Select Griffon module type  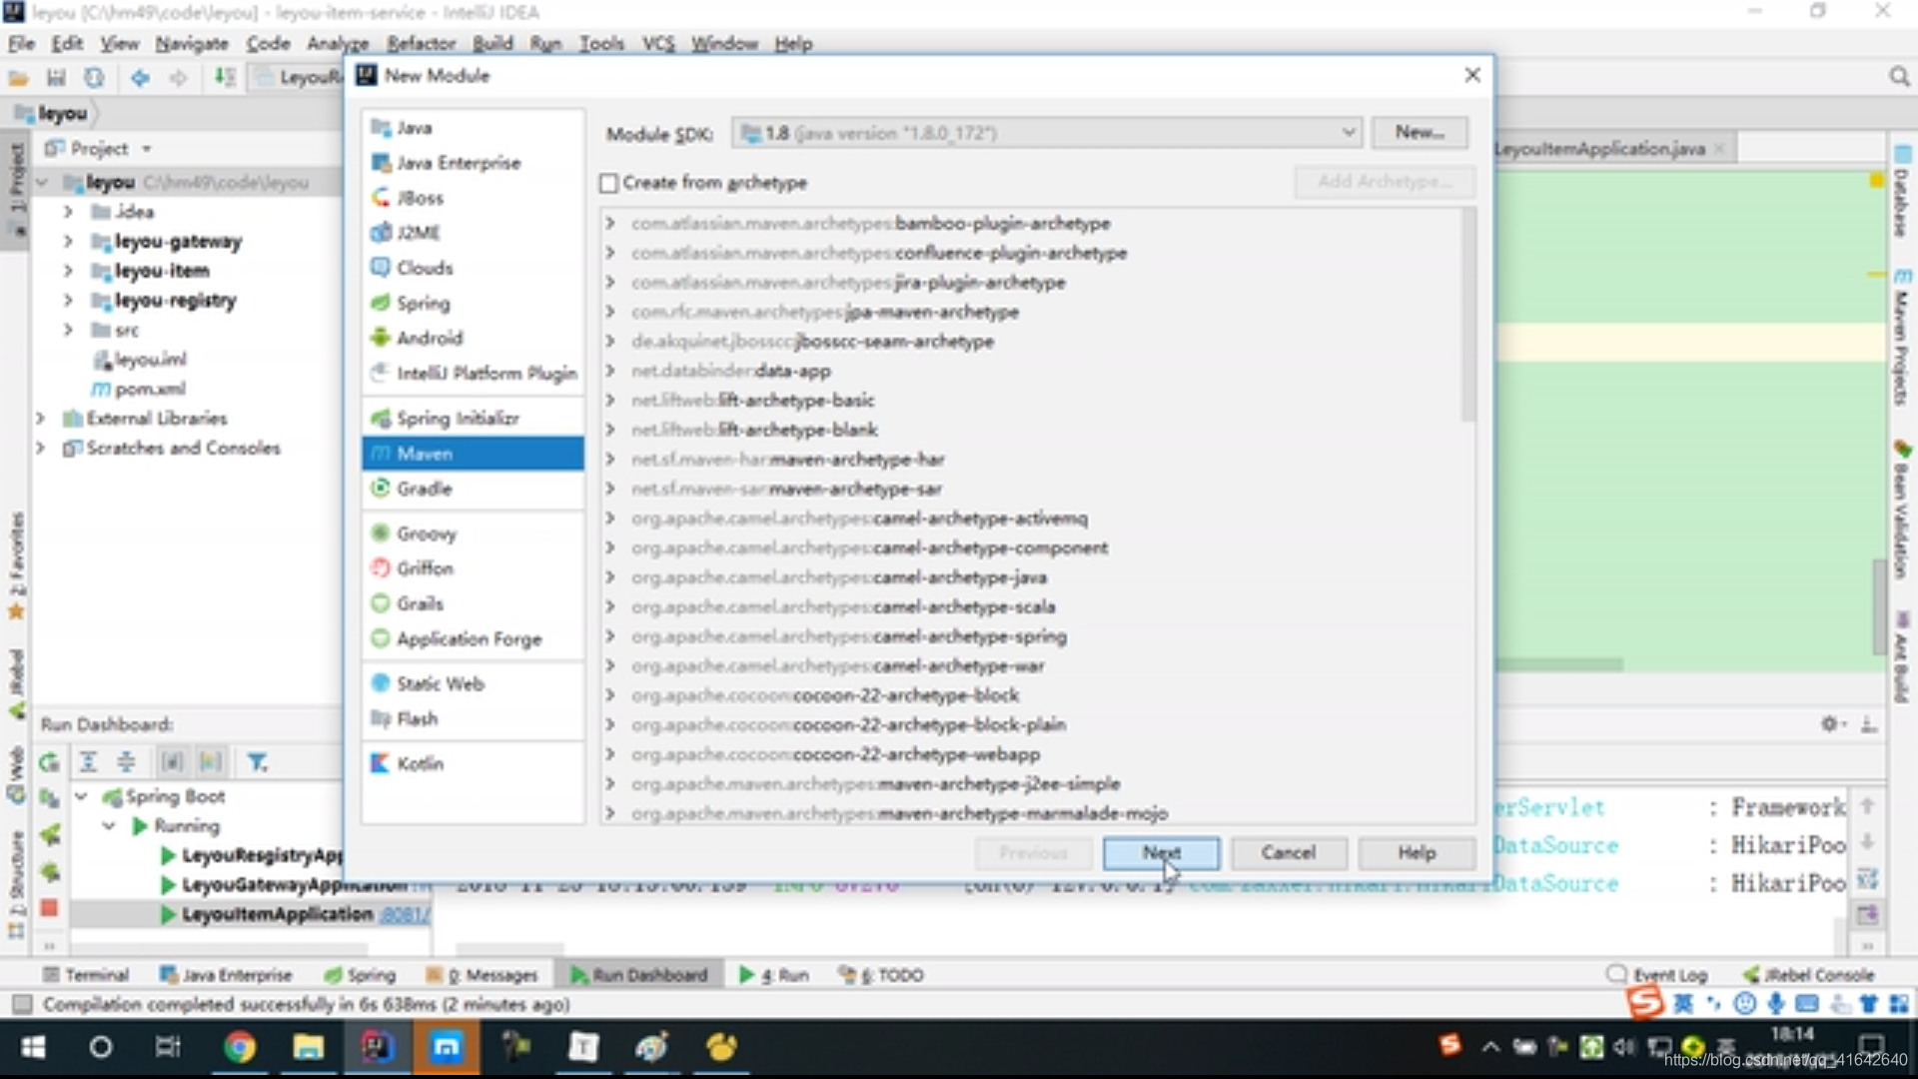pos(425,568)
